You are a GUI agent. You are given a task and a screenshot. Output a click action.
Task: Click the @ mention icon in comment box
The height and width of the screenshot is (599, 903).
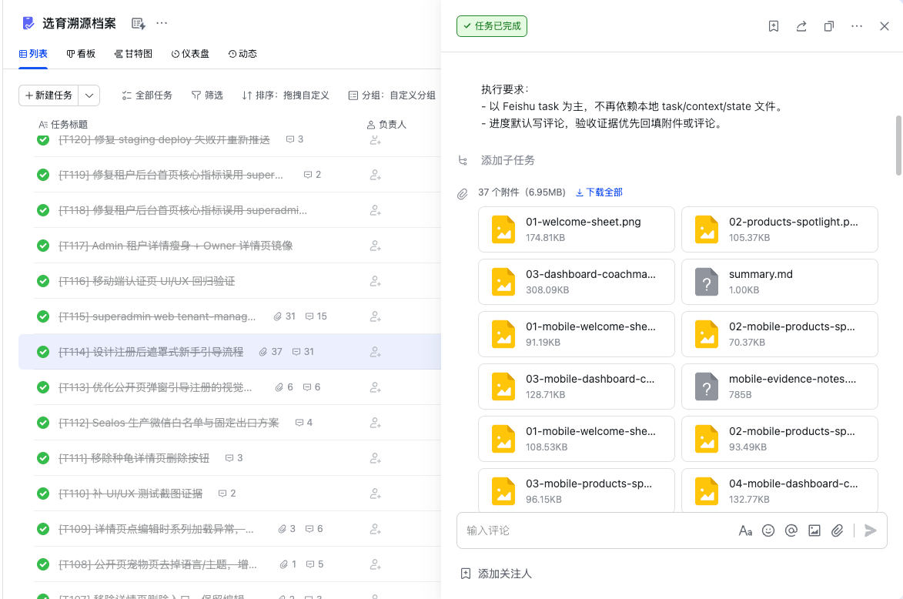pos(791,530)
